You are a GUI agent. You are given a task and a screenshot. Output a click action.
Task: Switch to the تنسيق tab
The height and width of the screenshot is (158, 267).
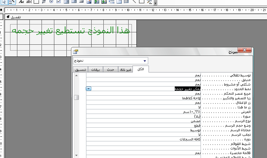pyautogui.click(x=80, y=70)
